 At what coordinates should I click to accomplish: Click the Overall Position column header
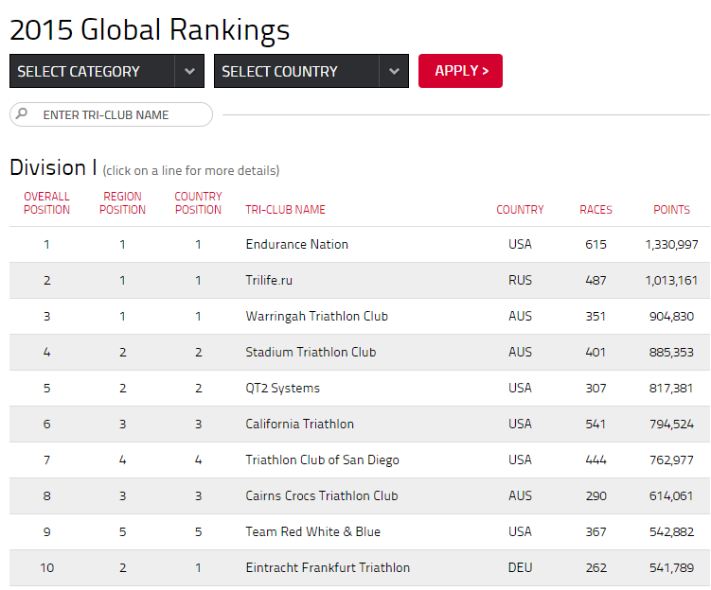click(46, 203)
